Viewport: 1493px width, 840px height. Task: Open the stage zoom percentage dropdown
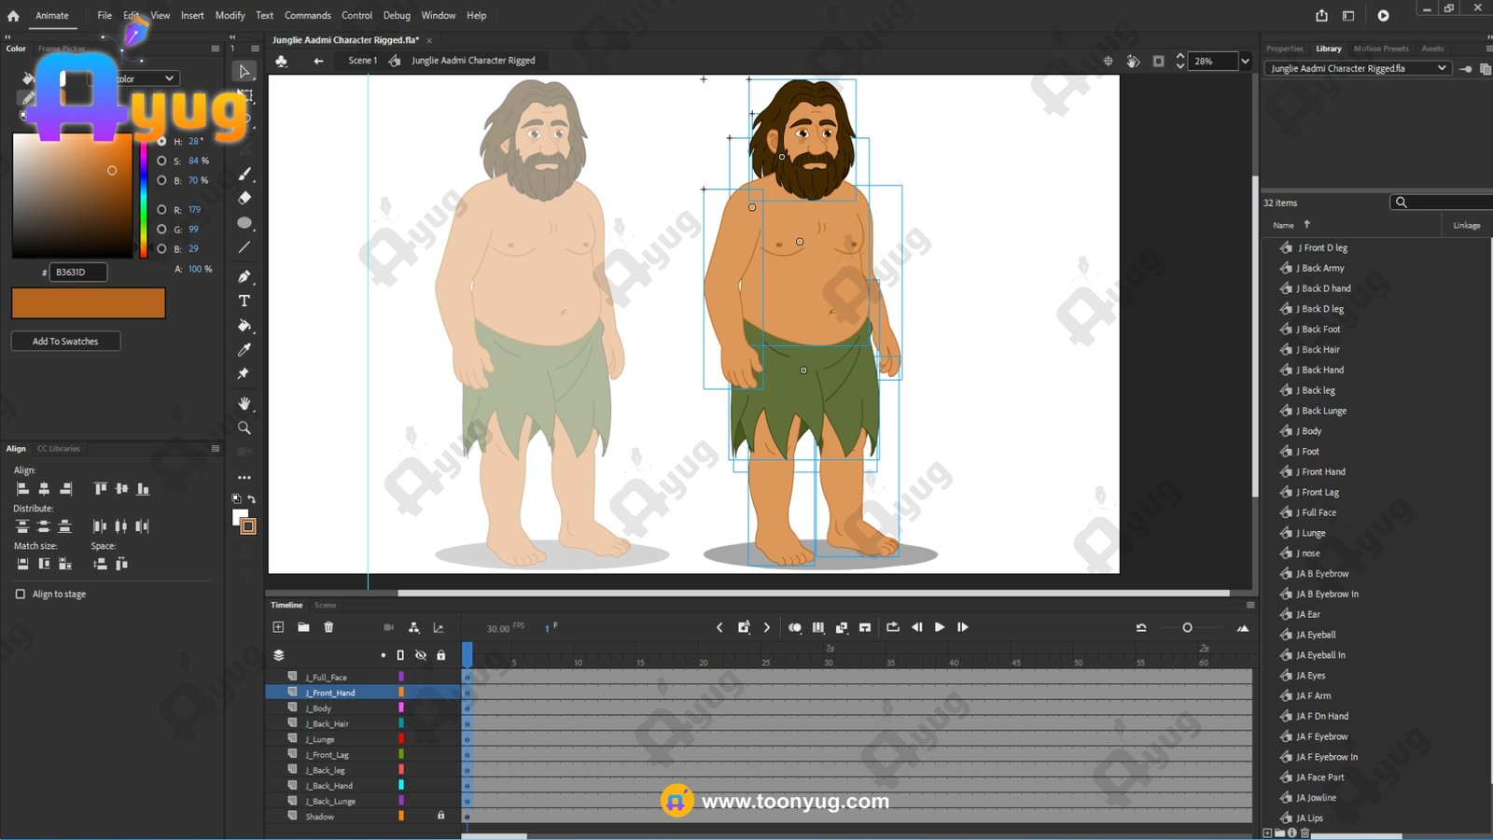pyautogui.click(x=1245, y=62)
